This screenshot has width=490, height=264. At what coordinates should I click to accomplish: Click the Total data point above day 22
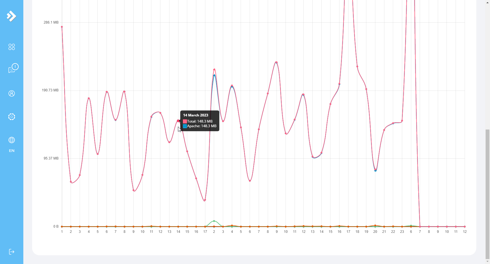coord(393,123)
